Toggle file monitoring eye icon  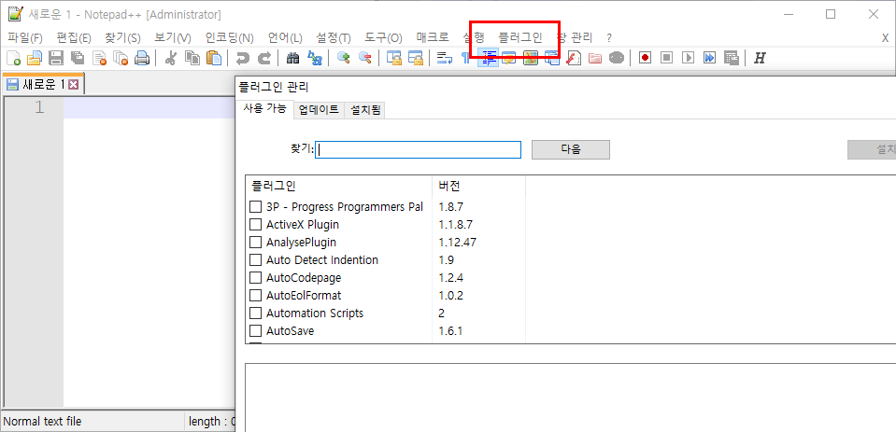tap(616, 58)
